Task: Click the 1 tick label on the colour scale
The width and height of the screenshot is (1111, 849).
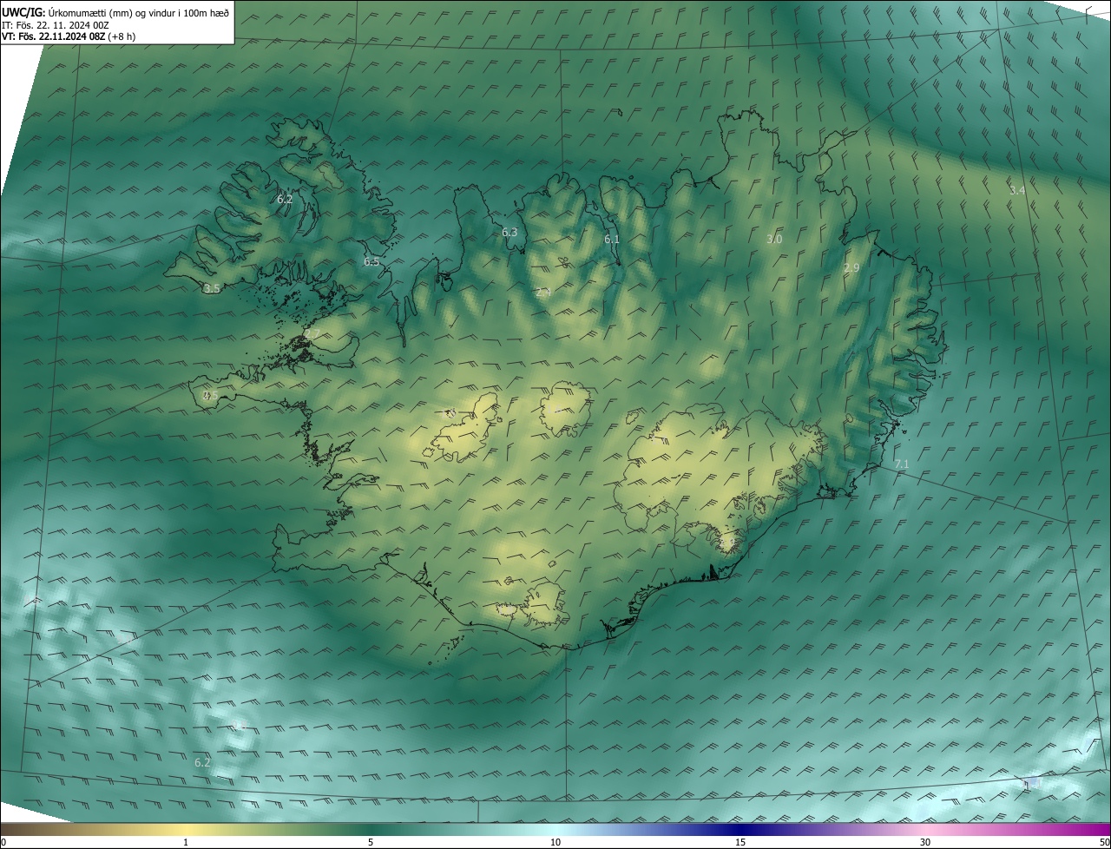Action: 186,842
